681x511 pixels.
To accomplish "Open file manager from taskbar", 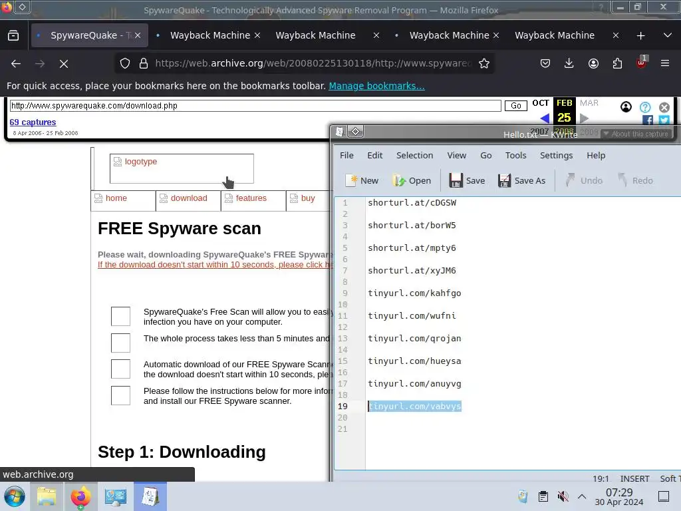I will 46,496.
